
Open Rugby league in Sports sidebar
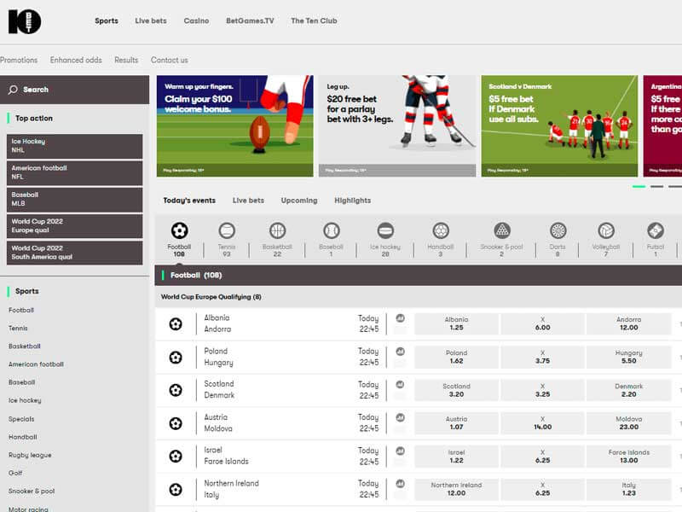pos(30,455)
